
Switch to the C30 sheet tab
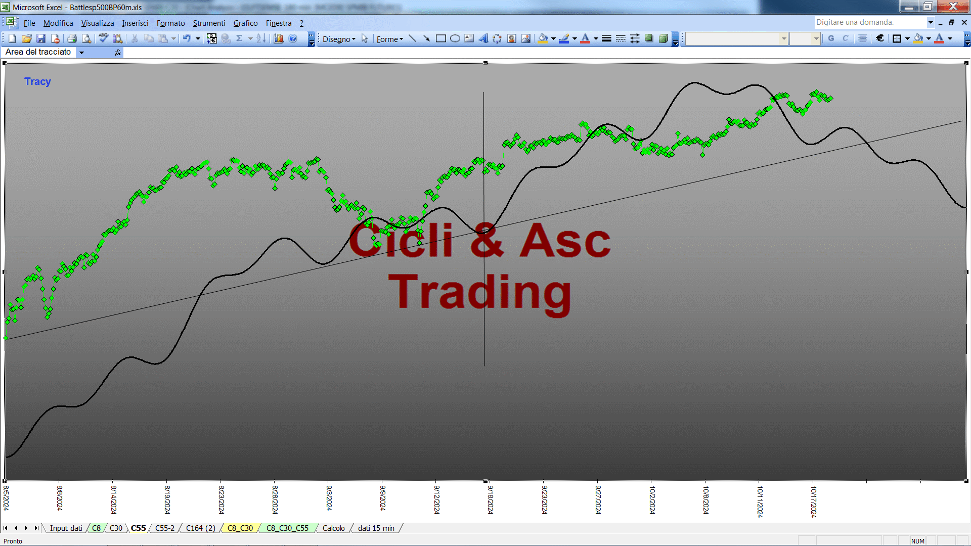116,528
